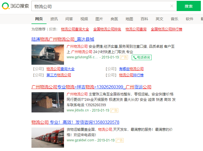Open the 地图 tab
The height and width of the screenshot is (151, 203).
click(129, 19)
